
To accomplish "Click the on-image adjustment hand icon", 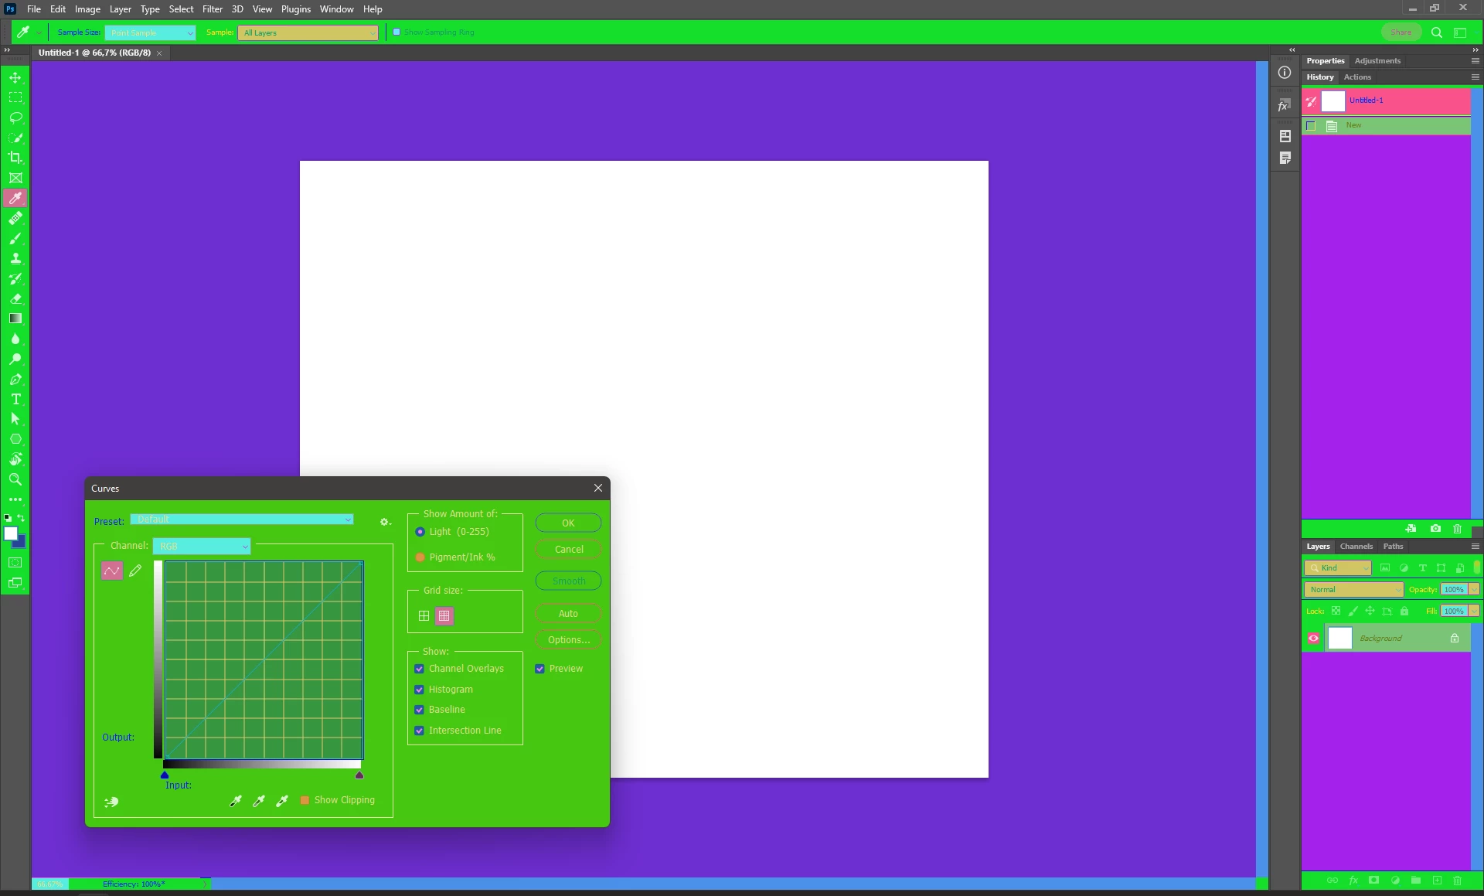I will (x=111, y=802).
